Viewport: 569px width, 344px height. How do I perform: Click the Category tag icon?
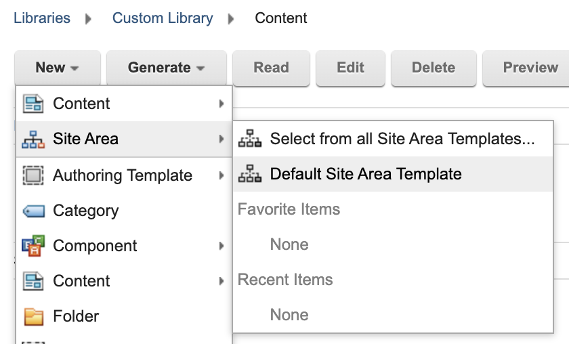tap(34, 211)
